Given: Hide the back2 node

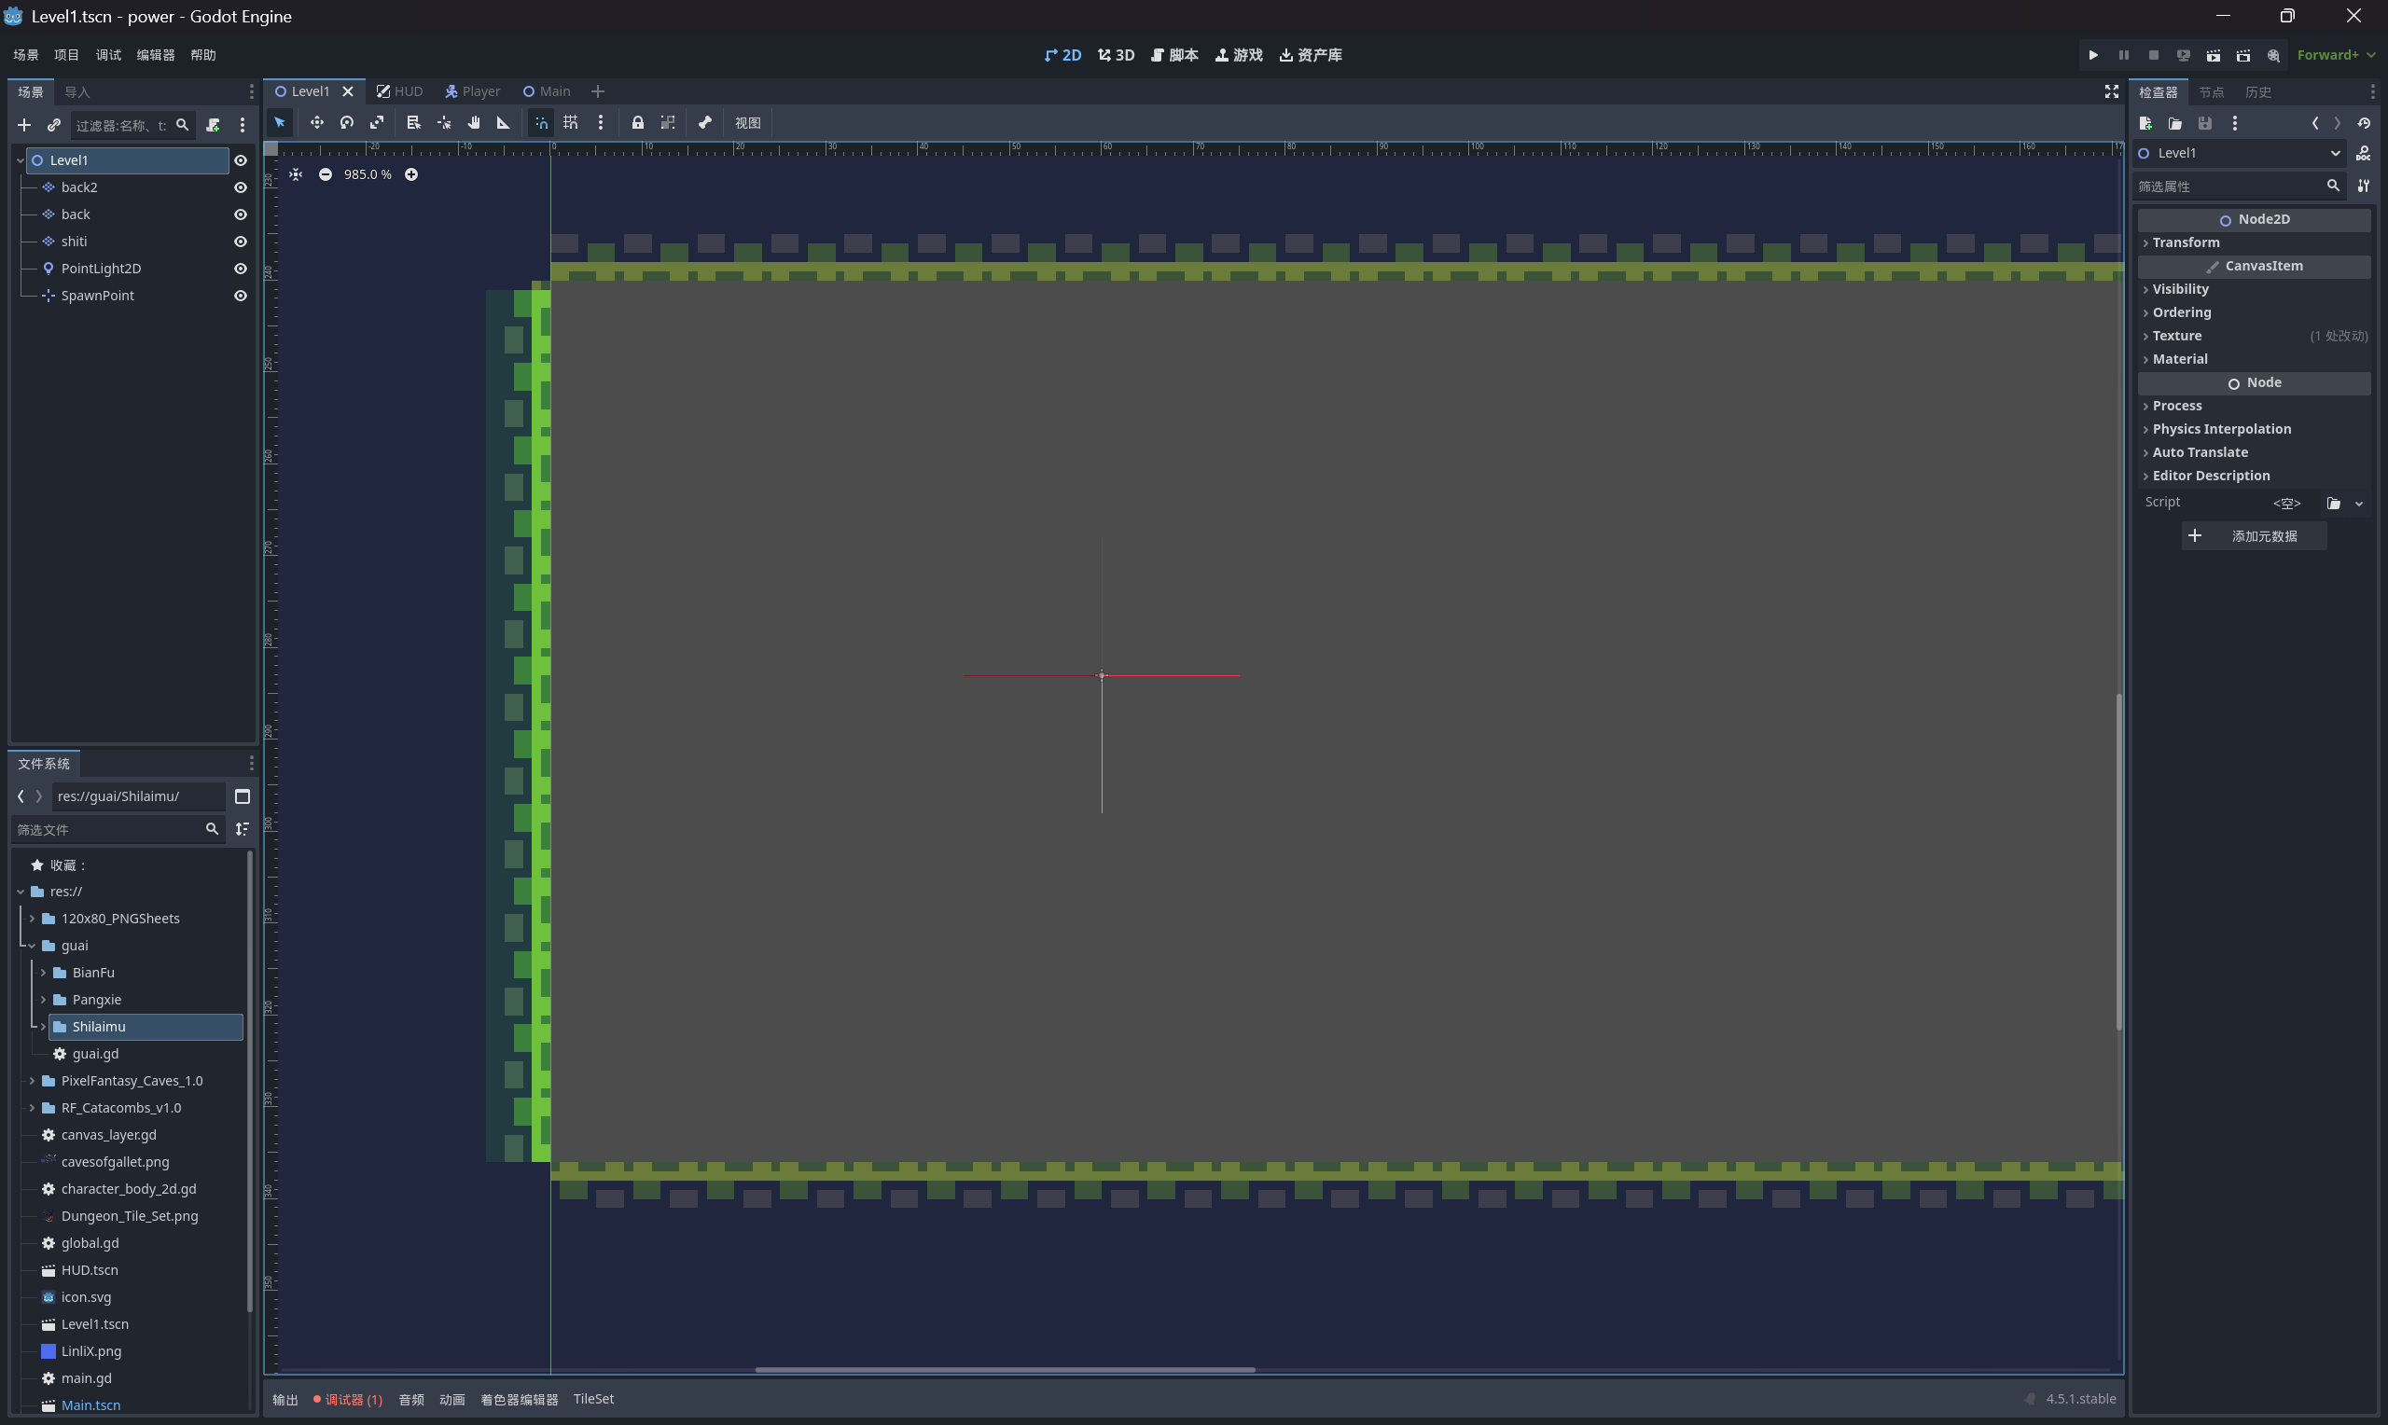Looking at the screenshot, I should tap(241, 187).
